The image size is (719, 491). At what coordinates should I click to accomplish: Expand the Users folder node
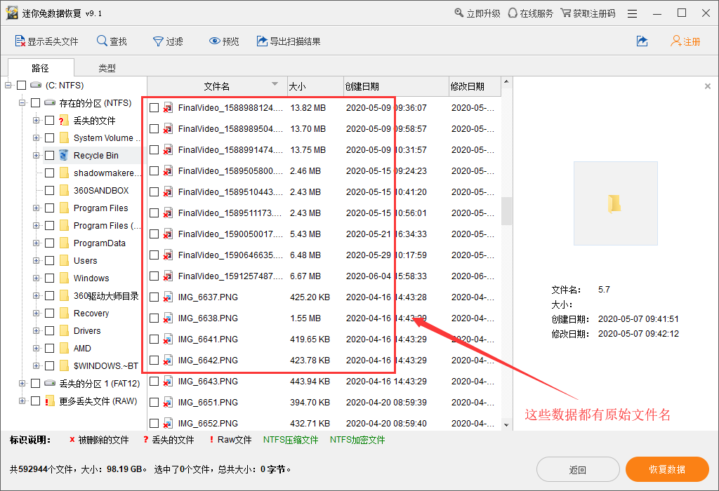36,261
